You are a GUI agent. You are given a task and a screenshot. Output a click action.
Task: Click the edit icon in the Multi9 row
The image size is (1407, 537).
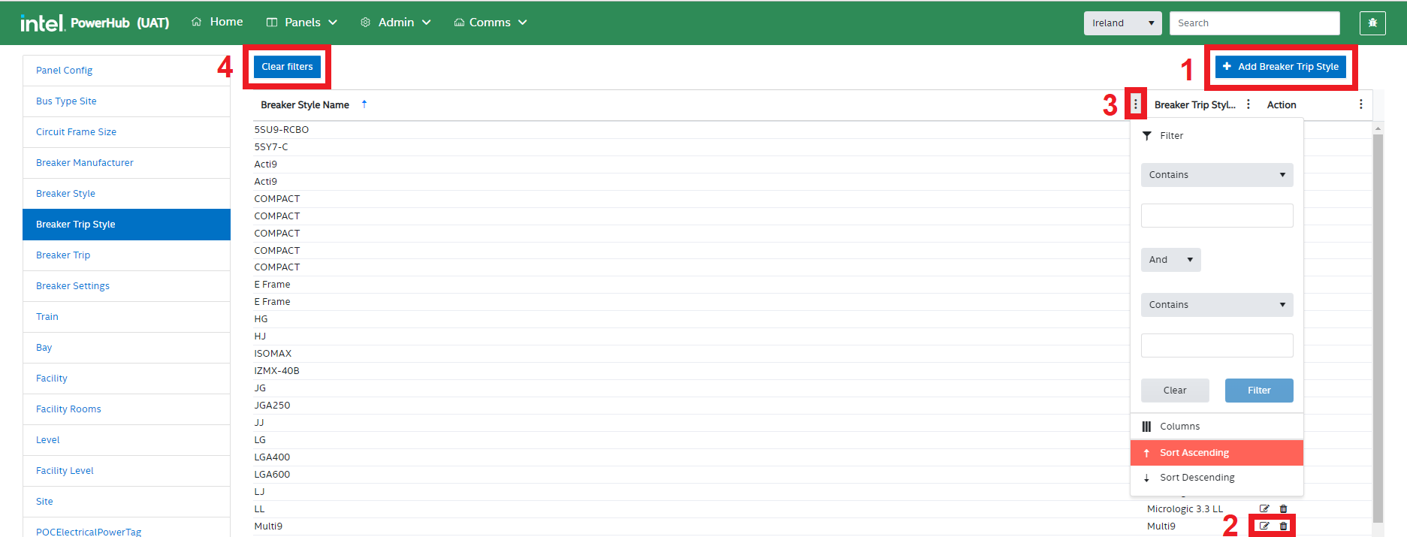(1264, 526)
